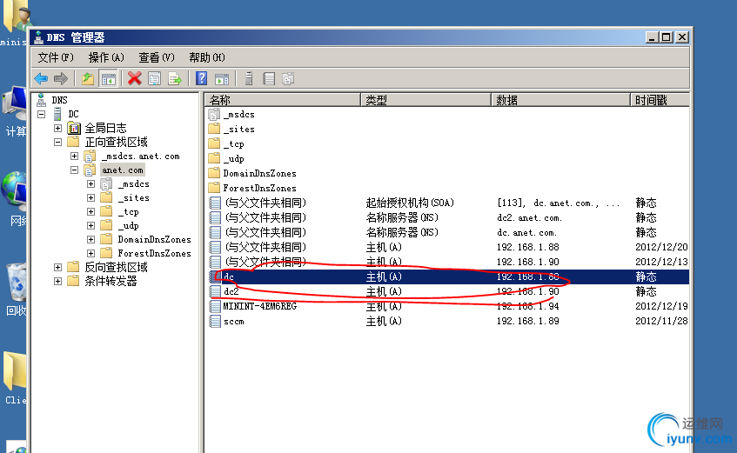737x453 pixels.
Task: Select the 起始授权机构(SOA) record row
Action: click(448, 203)
